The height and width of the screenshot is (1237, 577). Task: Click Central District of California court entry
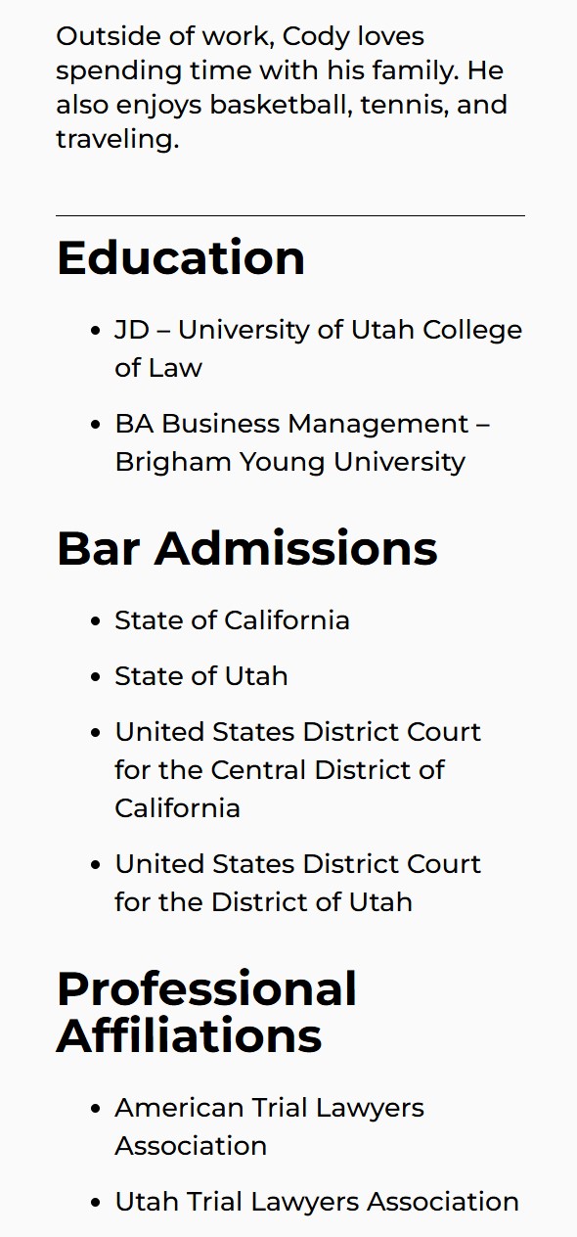(297, 770)
